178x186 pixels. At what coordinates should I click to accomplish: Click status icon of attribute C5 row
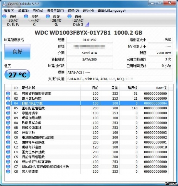tap(8, 157)
